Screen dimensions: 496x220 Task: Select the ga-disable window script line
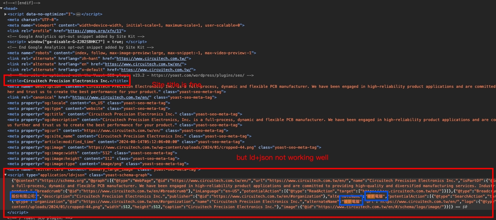point(77,42)
